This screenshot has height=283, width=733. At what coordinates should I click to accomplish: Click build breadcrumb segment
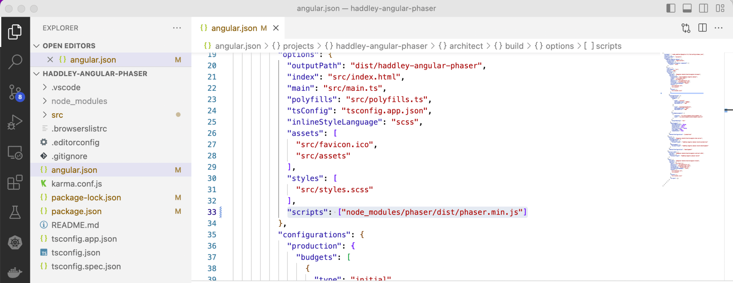(x=509, y=46)
